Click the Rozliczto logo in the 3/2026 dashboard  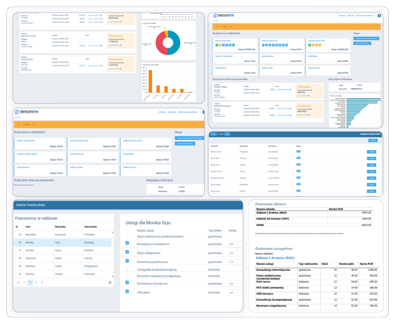223,15
